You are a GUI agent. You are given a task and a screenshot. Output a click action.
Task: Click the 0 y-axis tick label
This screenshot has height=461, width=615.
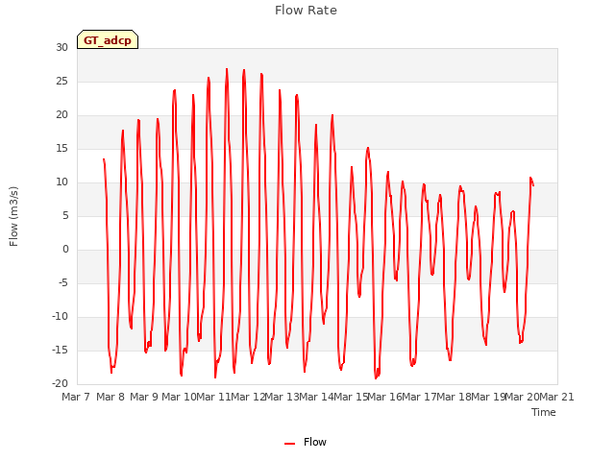click(65, 250)
